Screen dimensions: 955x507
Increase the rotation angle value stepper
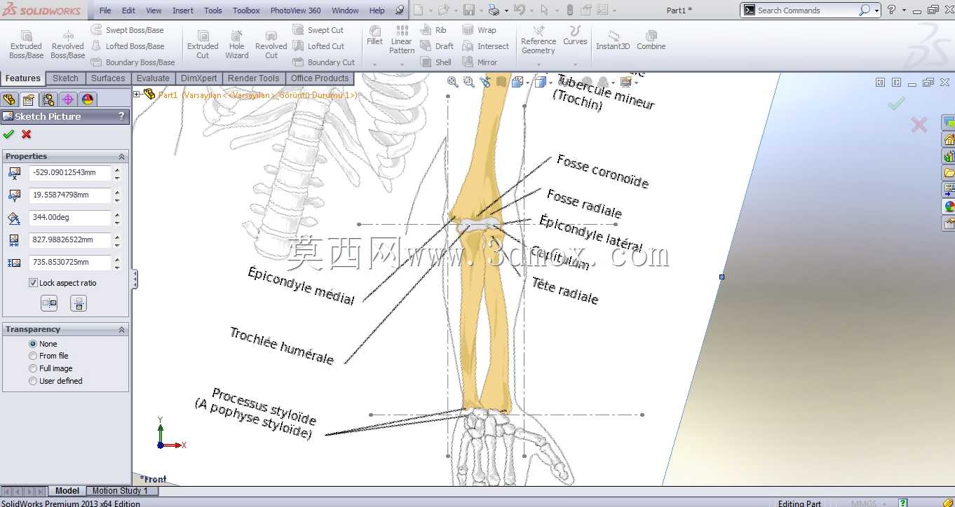pos(117,214)
